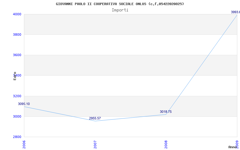Click the 3095.10 data label
The width and height of the screenshot is (240, 150).
pyautogui.click(x=24, y=104)
